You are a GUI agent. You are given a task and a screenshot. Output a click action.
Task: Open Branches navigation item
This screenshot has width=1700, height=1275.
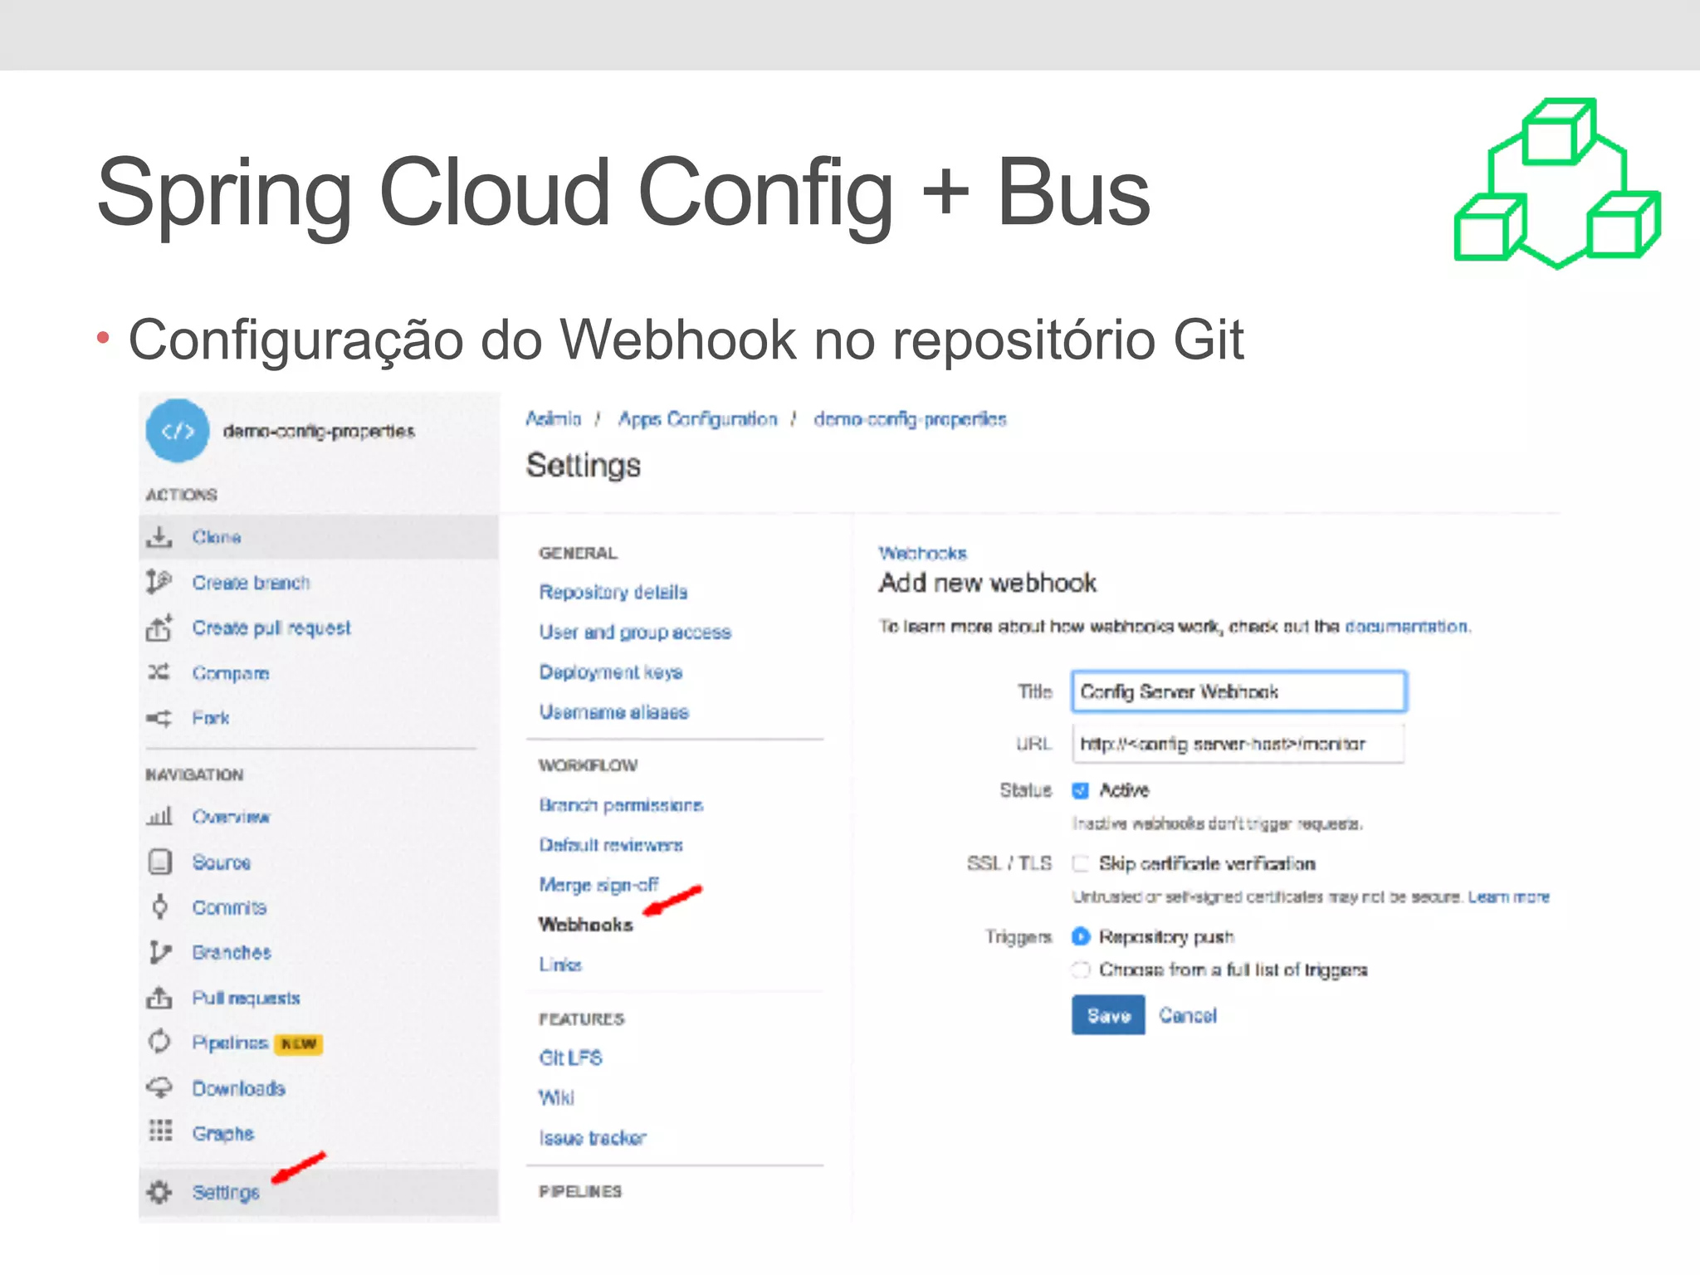pyautogui.click(x=232, y=952)
